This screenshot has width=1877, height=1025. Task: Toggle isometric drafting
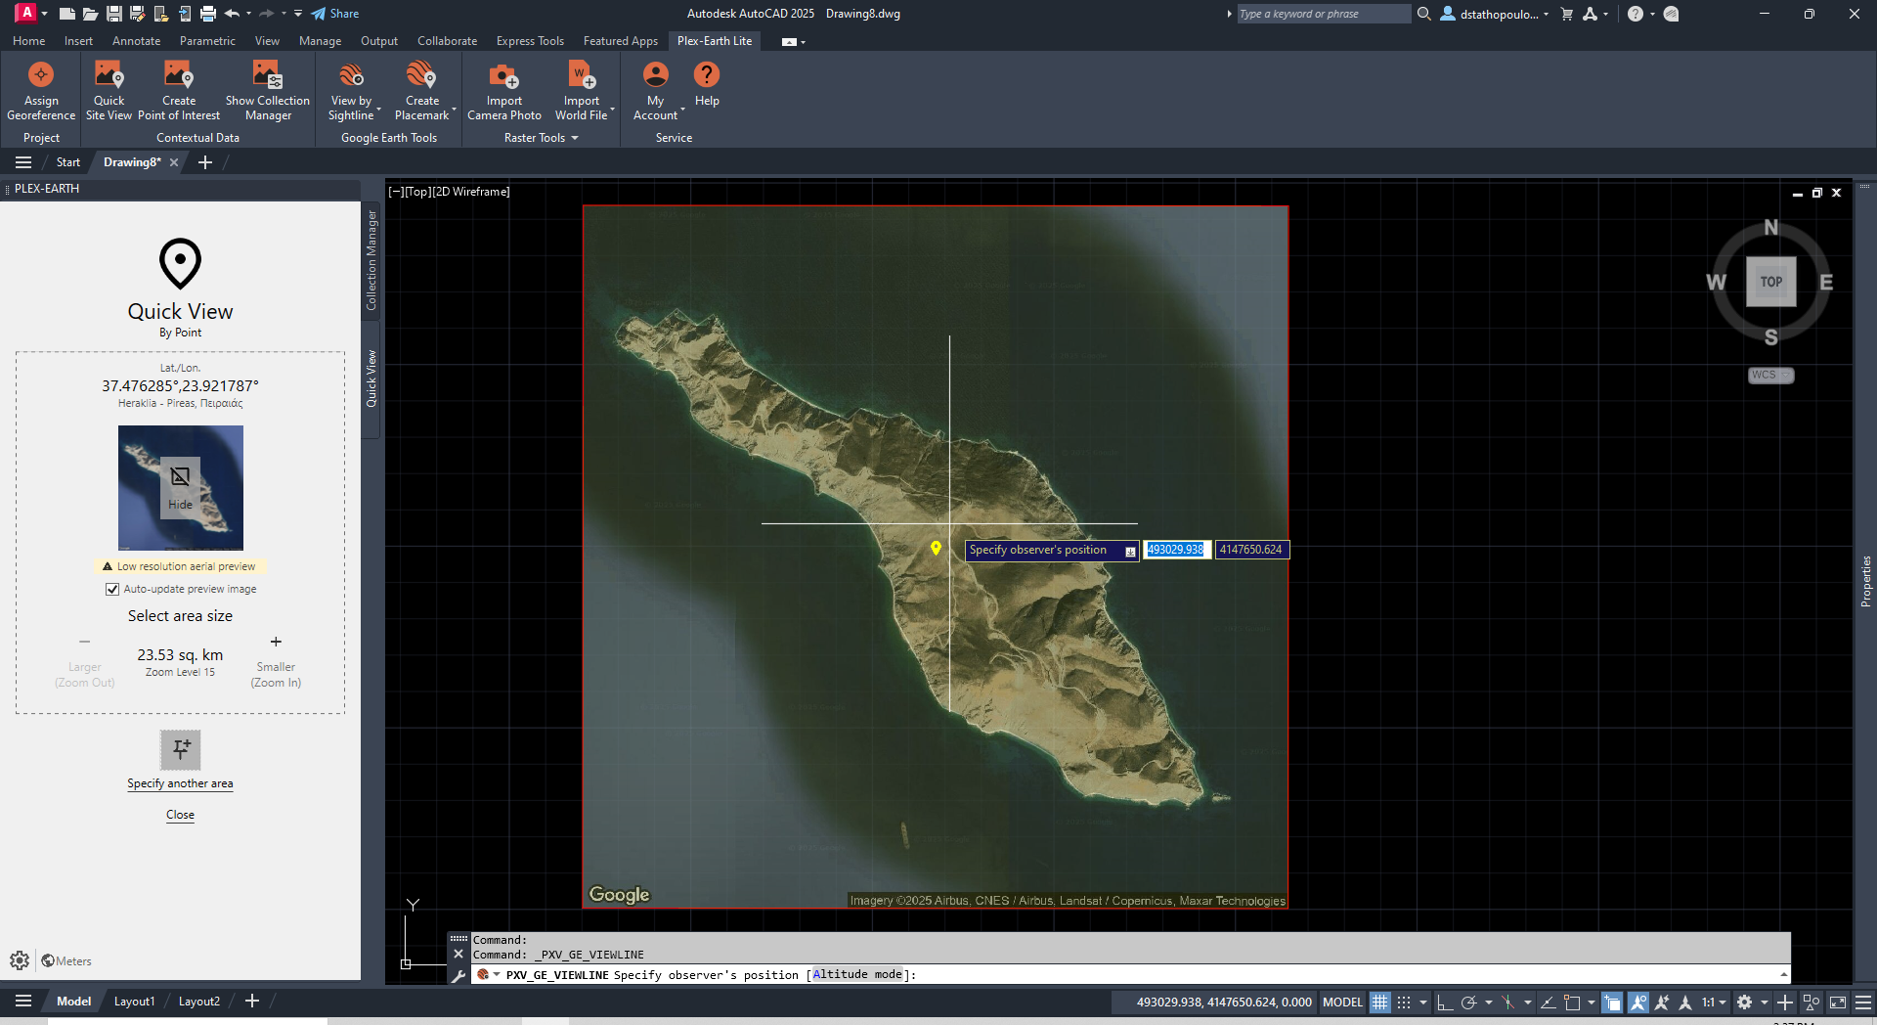pyautogui.click(x=1507, y=1002)
